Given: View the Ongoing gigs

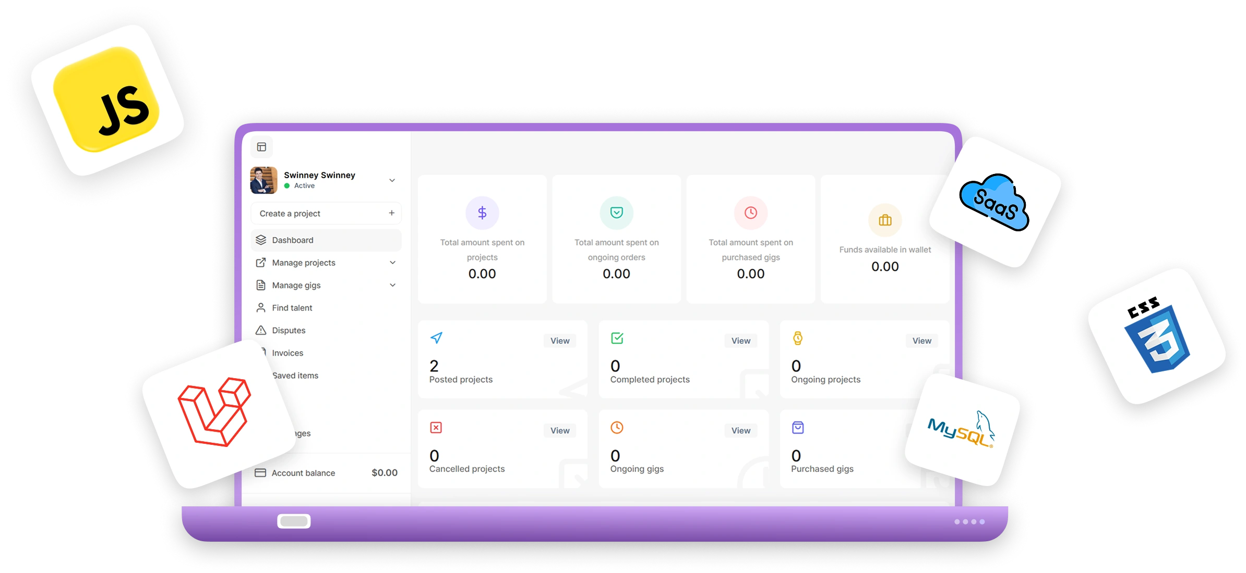Looking at the screenshot, I should (741, 430).
